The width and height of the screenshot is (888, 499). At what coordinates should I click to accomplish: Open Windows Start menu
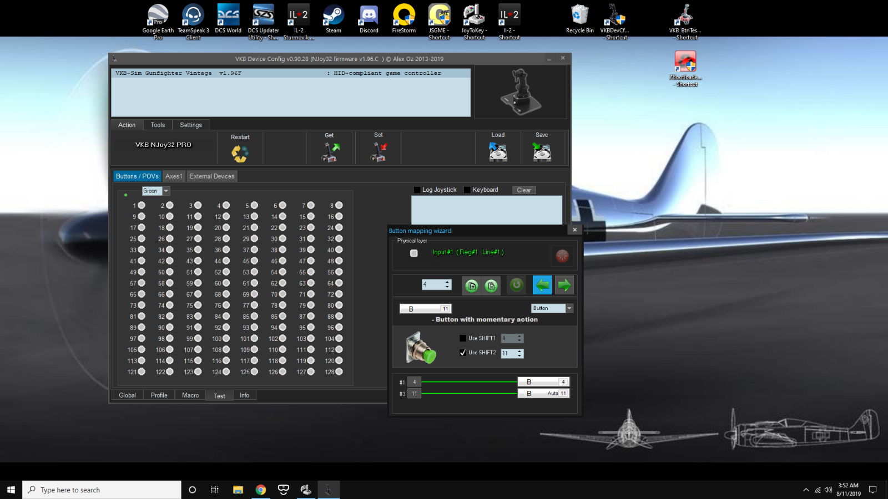(11, 490)
